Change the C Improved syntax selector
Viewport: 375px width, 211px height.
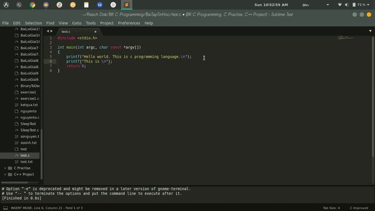(x=359, y=208)
